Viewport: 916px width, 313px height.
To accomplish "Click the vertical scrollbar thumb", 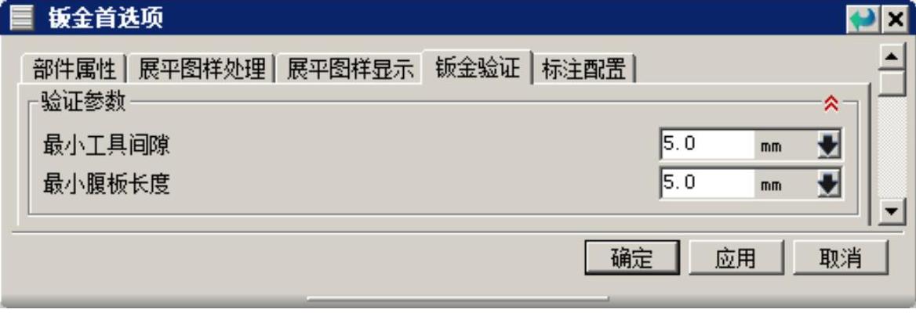I will [x=892, y=83].
